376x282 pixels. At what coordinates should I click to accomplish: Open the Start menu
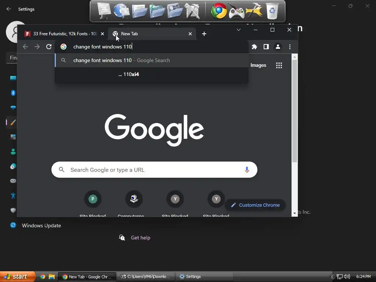point(17,276)
